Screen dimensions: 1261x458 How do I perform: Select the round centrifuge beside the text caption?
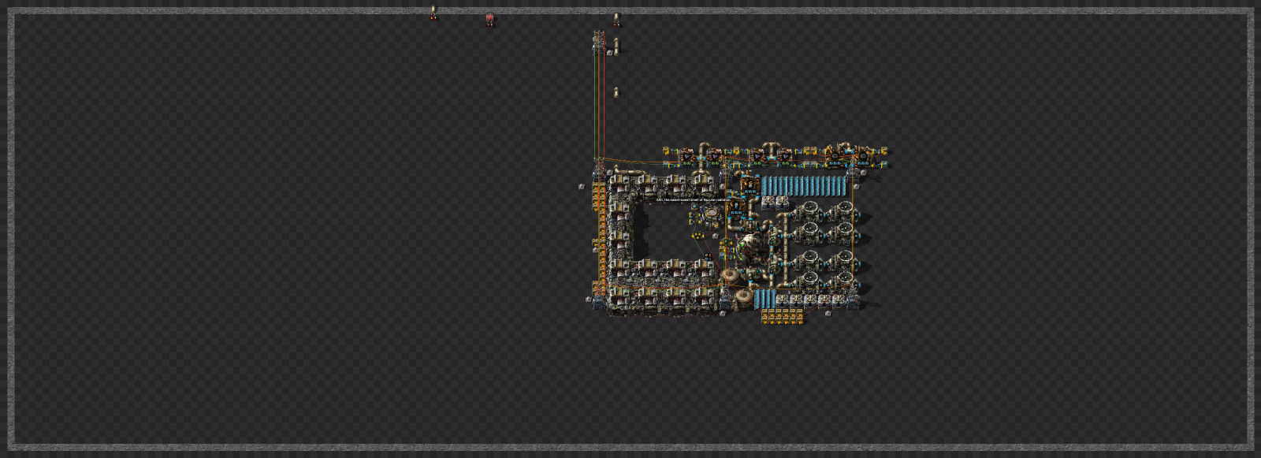711,214
